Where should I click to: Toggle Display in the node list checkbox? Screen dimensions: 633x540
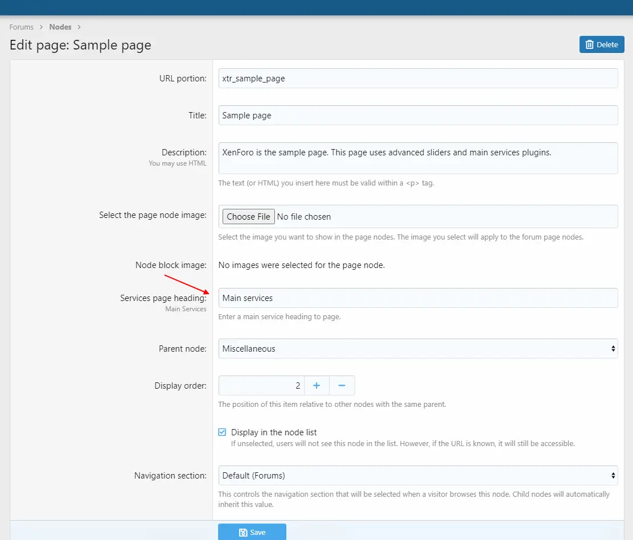pyautogui.click(x=222, y=432)
